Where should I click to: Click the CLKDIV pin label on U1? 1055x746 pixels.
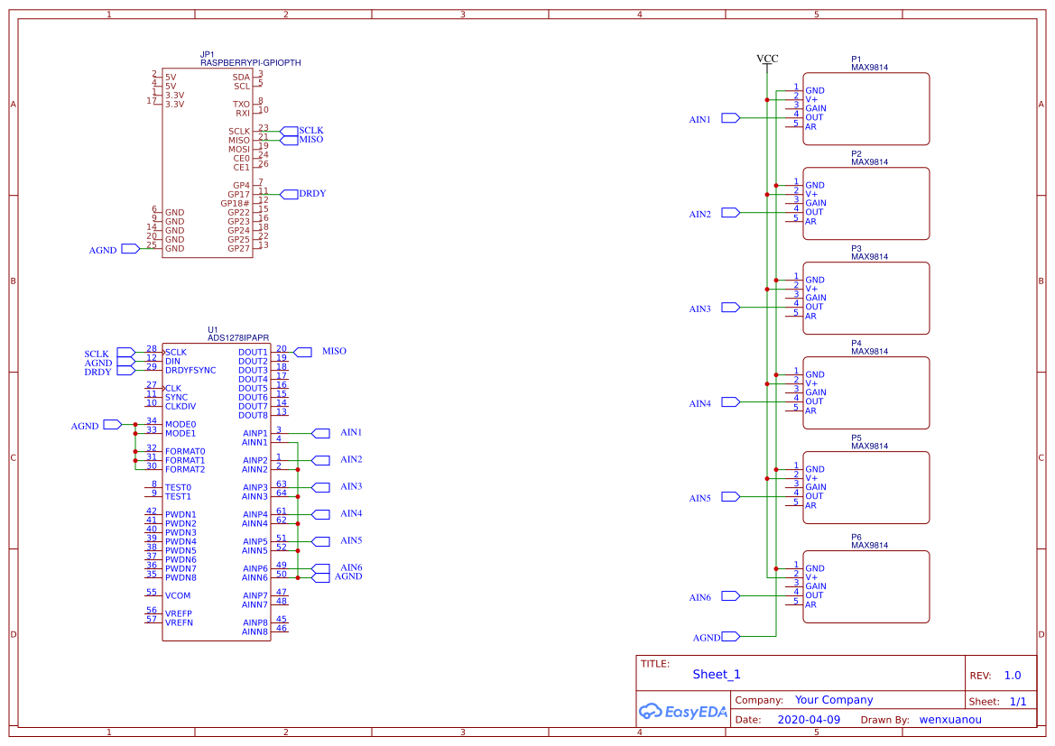click(x=180, y=406)
